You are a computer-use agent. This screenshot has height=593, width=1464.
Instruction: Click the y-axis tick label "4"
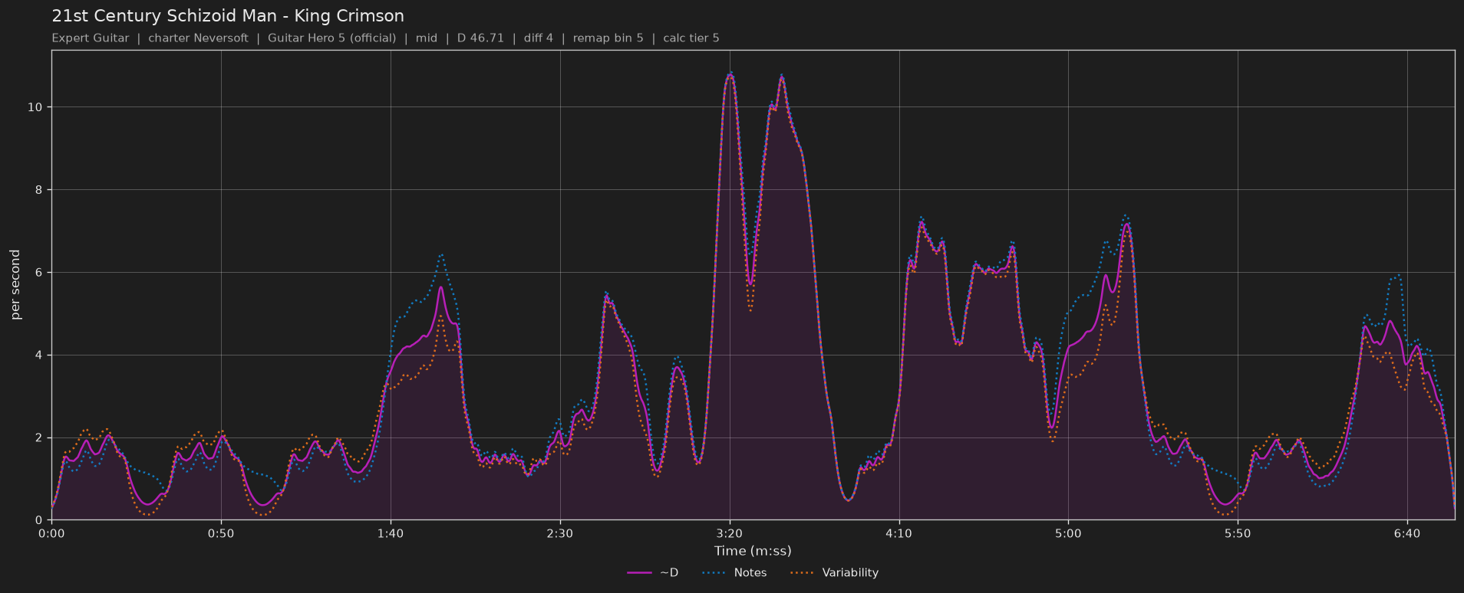[39, 355]
